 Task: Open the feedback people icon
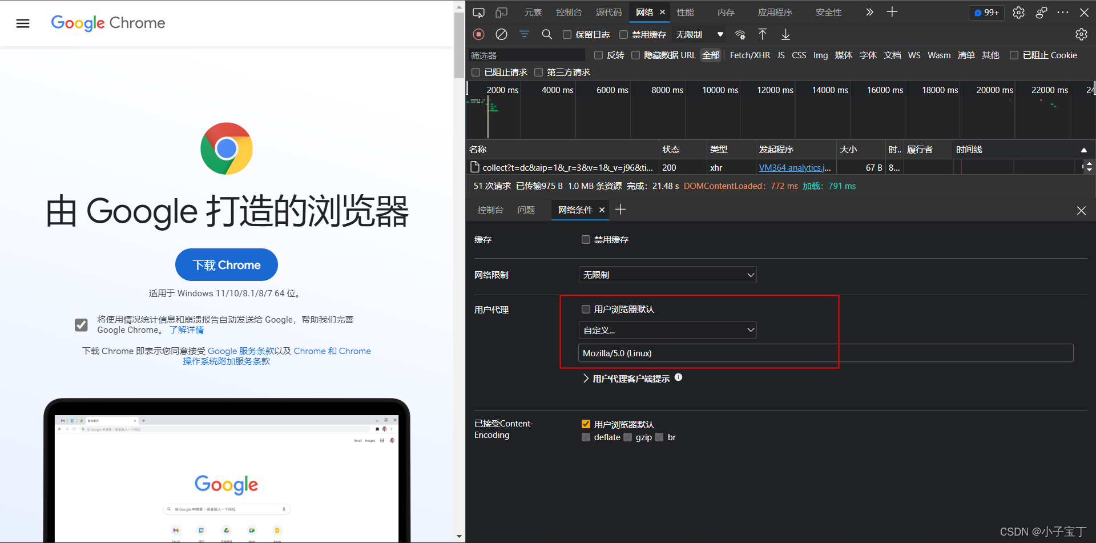click(x=1041, y=12)
